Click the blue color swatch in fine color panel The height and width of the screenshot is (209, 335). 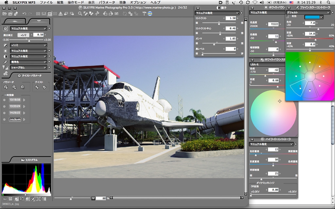(312, 17)
